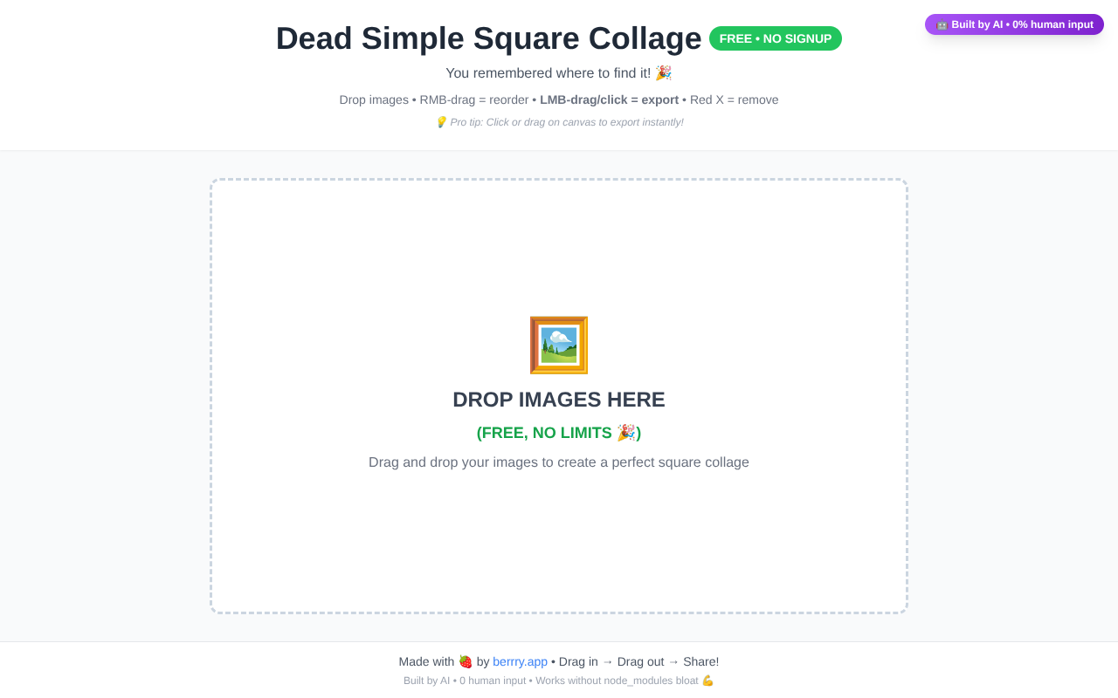Click the purple Built by AI badge
The width and height of the screenshot is (1118, 698).
click(x=1014, y=24)
